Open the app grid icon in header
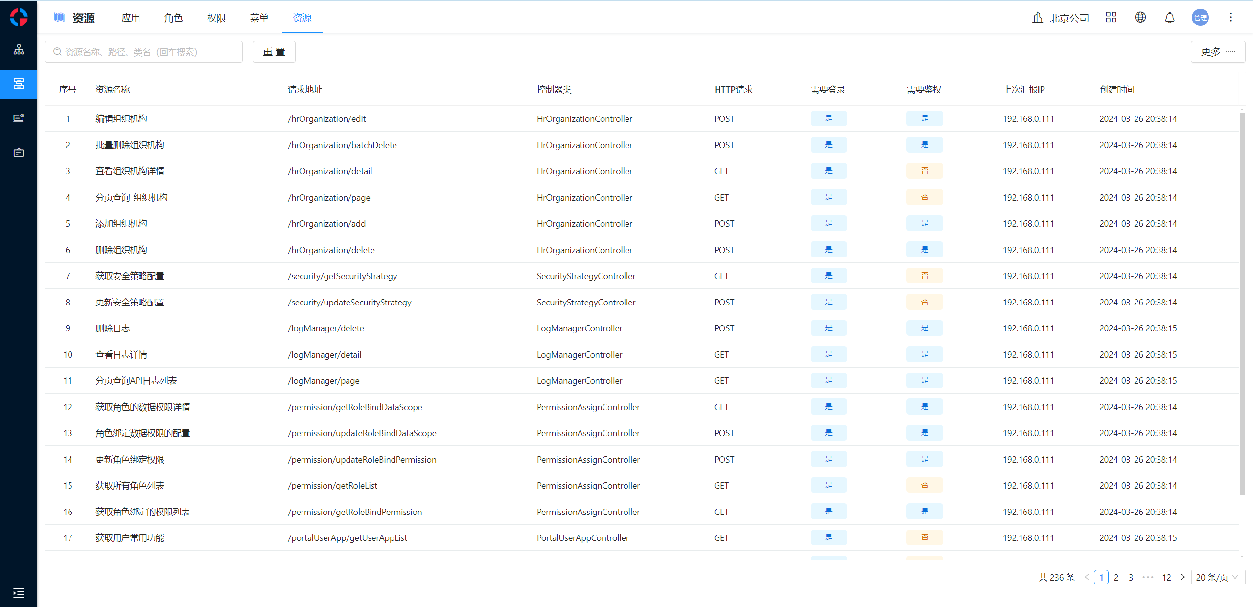1253x607 pixels. click(1111, 18)
